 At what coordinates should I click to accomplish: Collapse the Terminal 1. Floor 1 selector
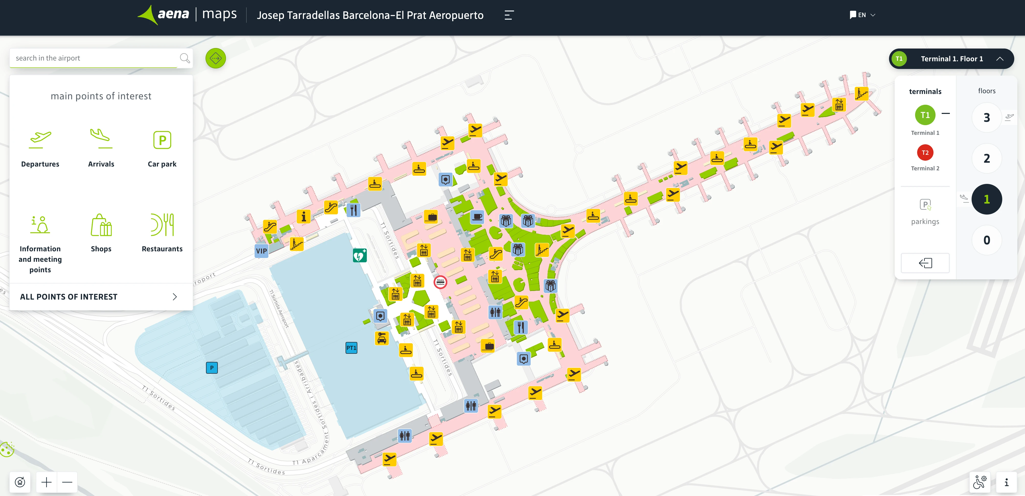point(999,59)
